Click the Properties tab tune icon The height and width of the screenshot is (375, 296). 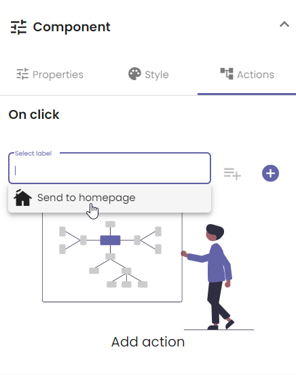(x=22, y=74)
